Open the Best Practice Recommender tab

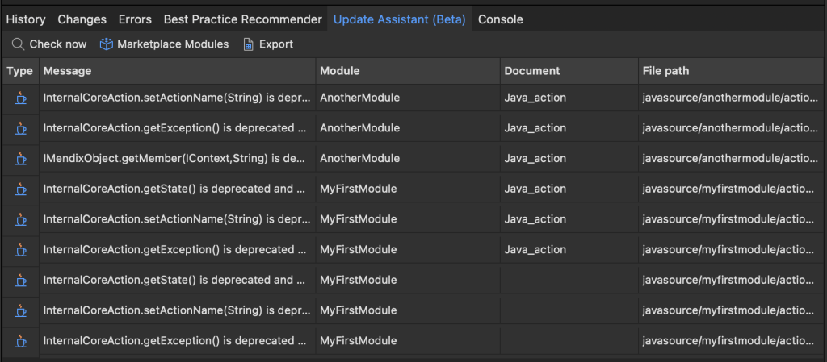(242, 19)
